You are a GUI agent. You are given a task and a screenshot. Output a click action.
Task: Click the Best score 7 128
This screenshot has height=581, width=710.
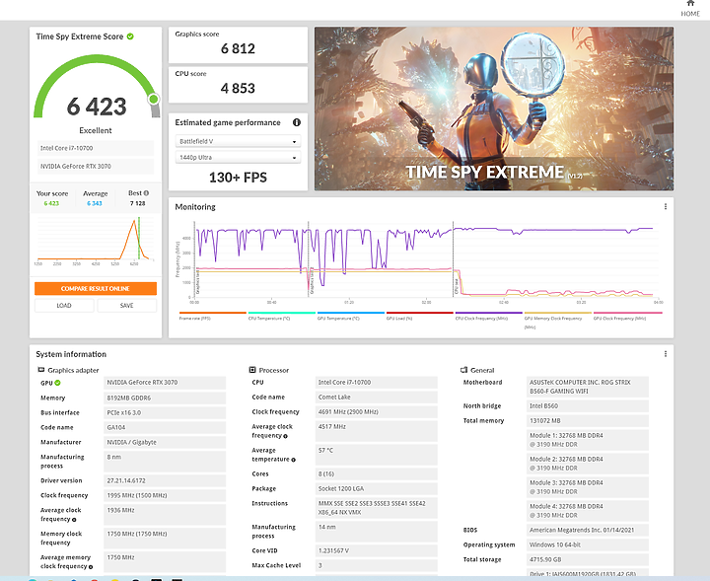pos(138,203)
